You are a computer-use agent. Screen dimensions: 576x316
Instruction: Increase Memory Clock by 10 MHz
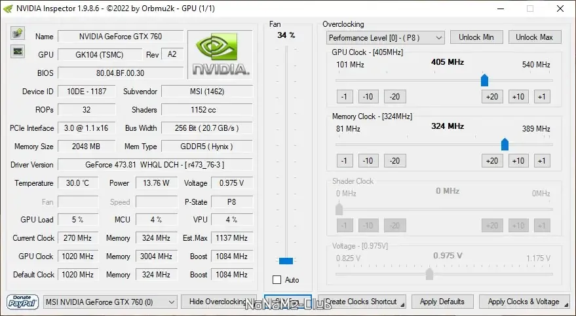(x=518, y=160)
